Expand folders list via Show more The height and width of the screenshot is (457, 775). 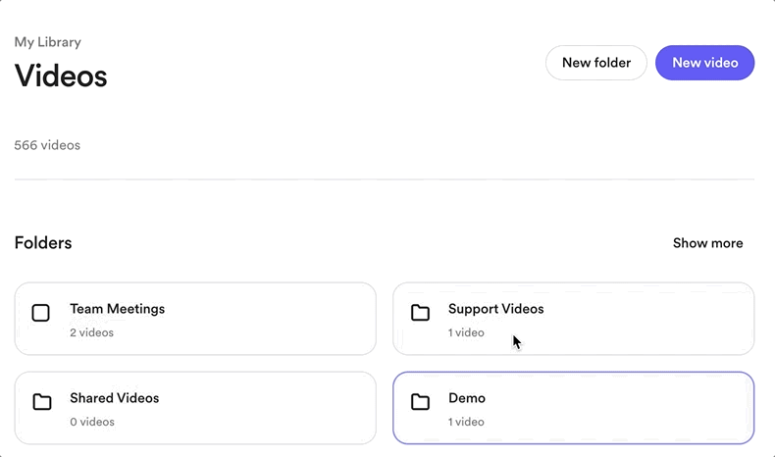point(707,243)
